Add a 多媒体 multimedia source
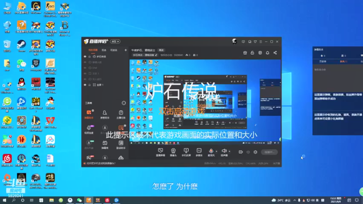Viewport: 363px width, 204px height. (199, 152)
